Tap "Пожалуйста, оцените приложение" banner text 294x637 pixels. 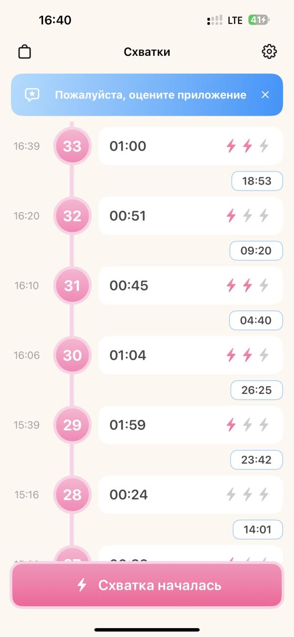150,95
